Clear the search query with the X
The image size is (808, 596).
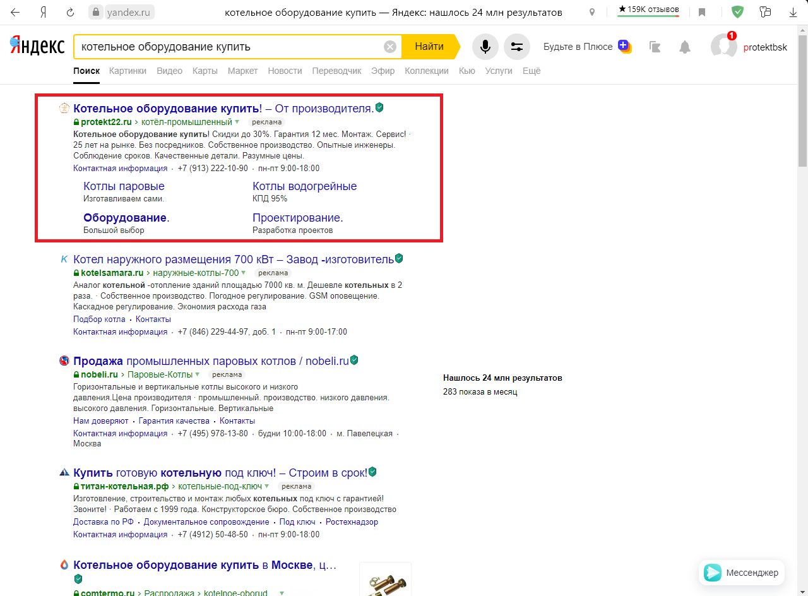390,45
